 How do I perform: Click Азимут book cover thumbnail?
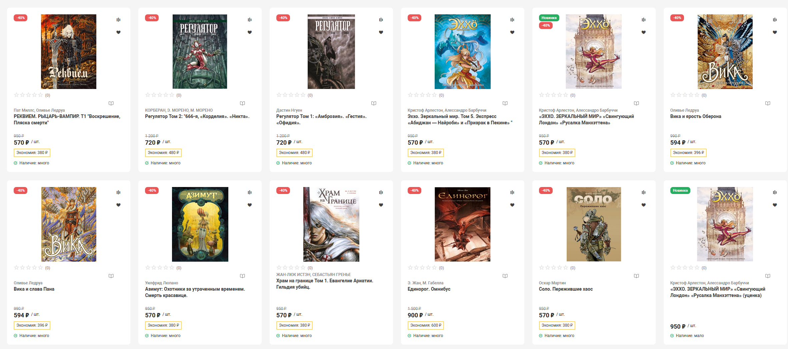tap(200, 224)
